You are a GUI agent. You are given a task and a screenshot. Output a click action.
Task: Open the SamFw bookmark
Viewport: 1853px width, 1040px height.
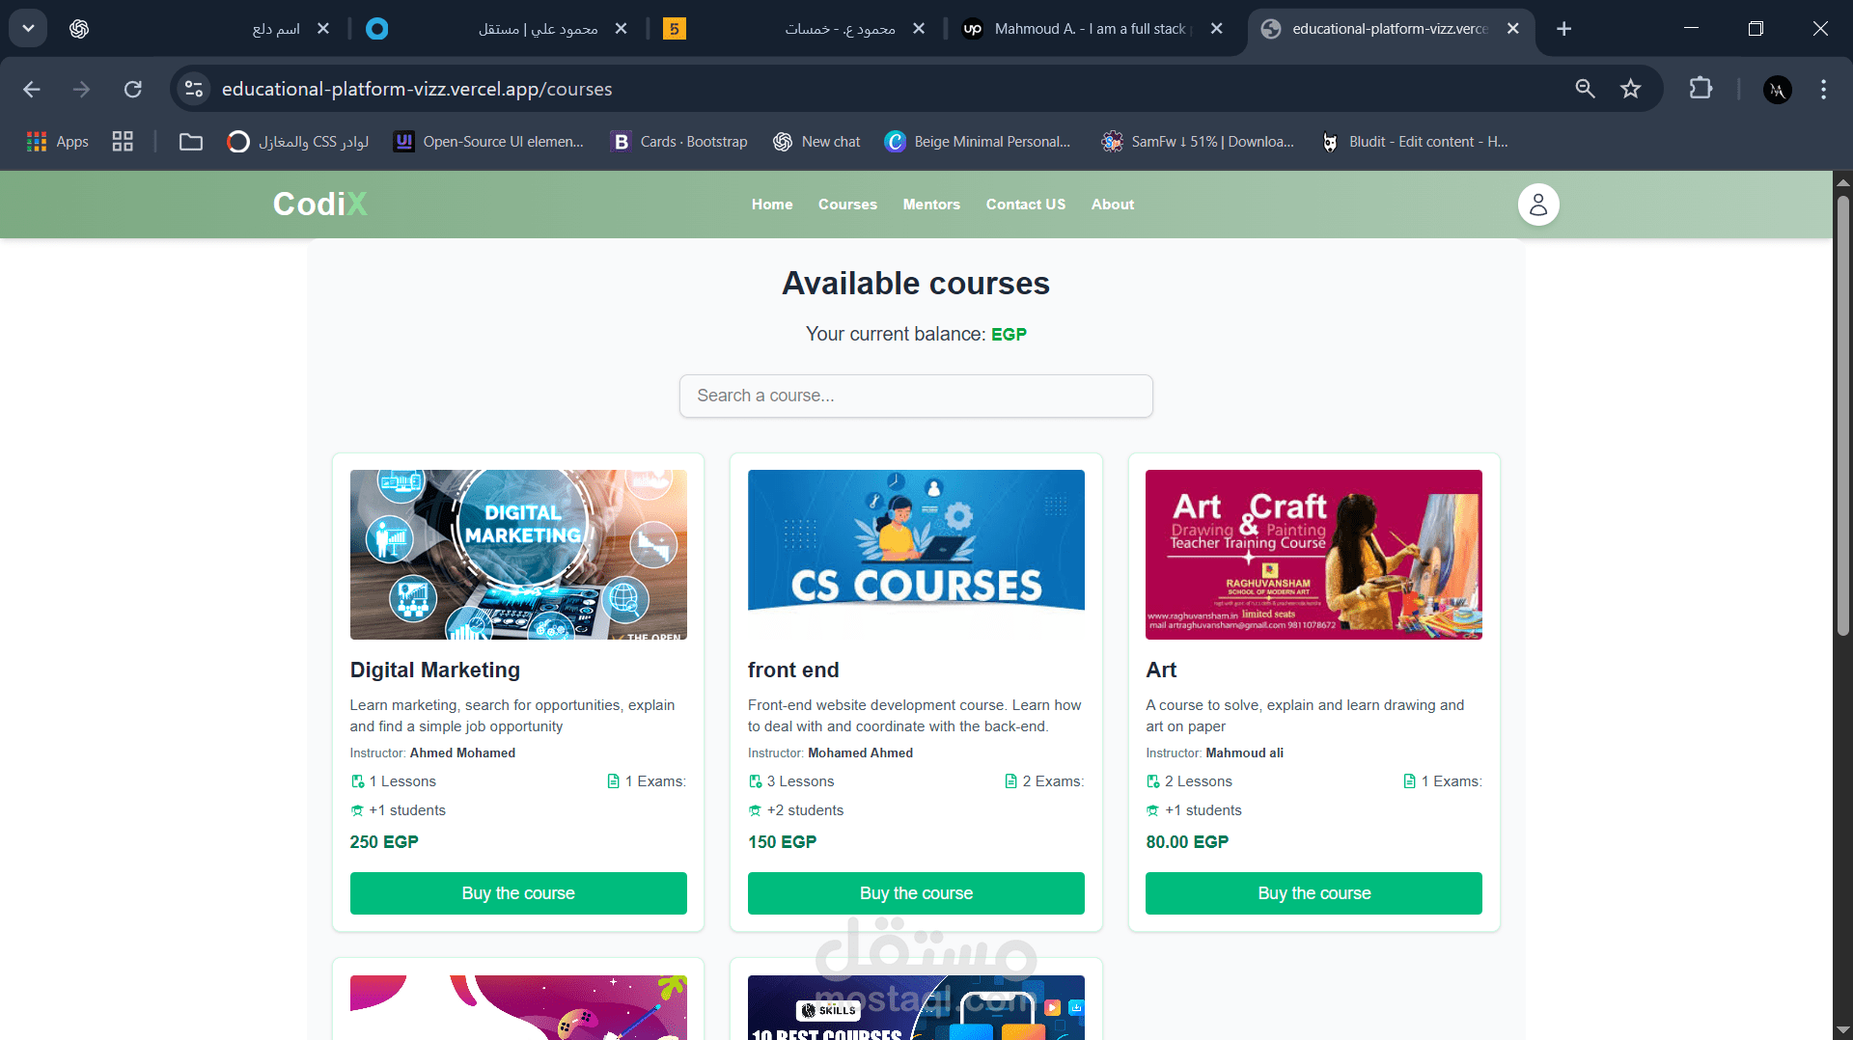(x=1198, y=142)
